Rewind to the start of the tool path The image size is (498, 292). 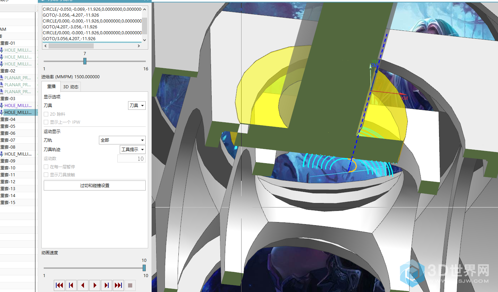59,285
